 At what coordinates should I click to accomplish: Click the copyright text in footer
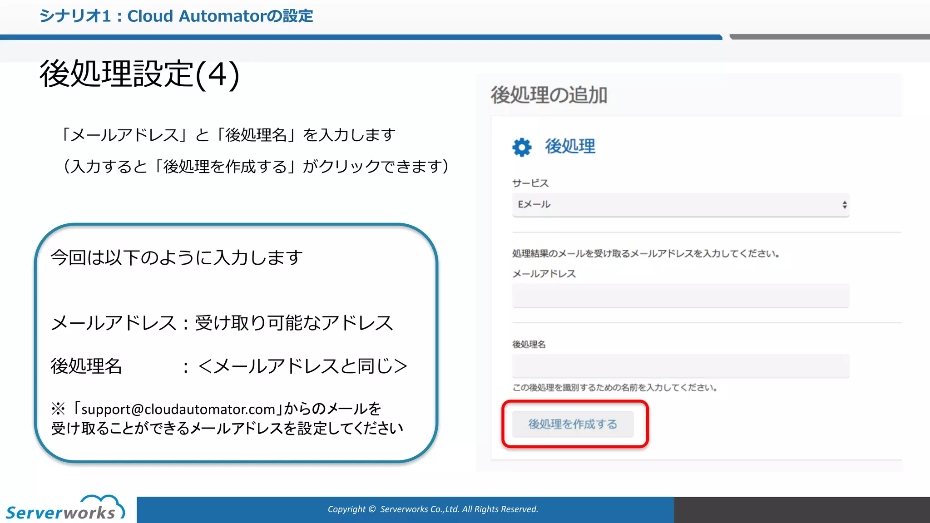click(x=433, y=509)
